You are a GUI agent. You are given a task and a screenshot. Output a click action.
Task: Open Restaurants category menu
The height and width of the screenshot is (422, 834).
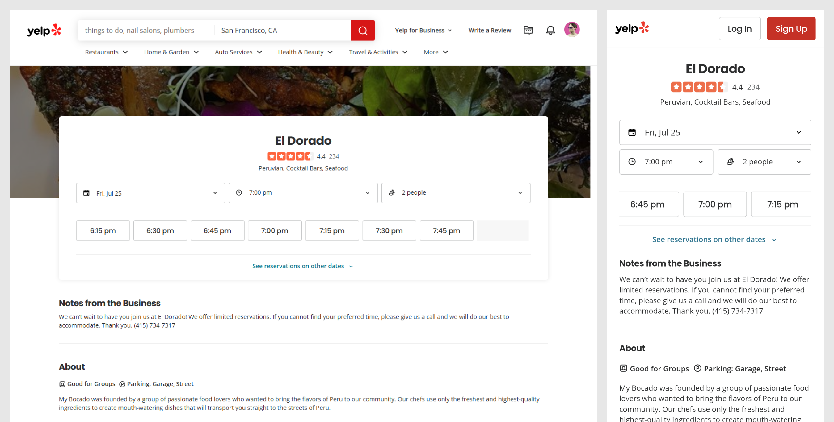(106, 52)
